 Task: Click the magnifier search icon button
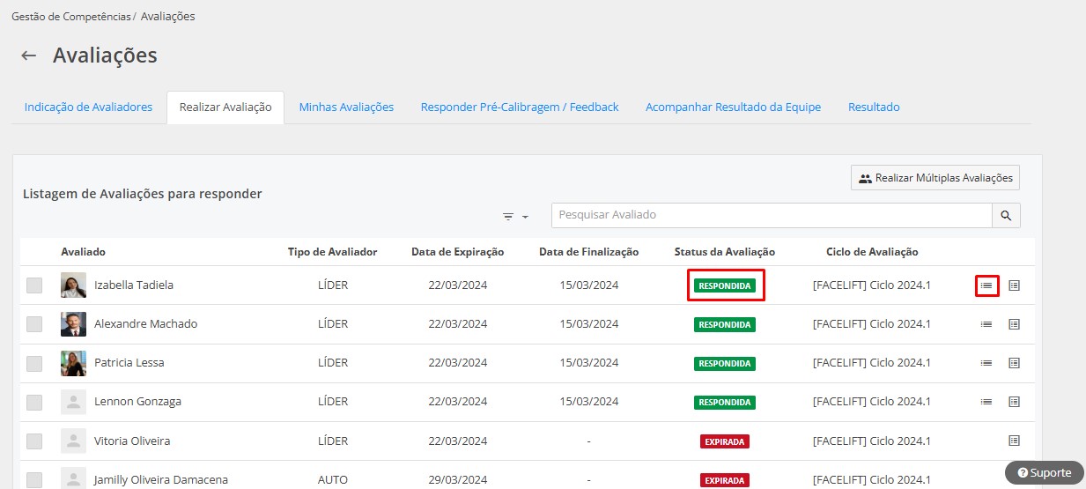pos(1006,215)
